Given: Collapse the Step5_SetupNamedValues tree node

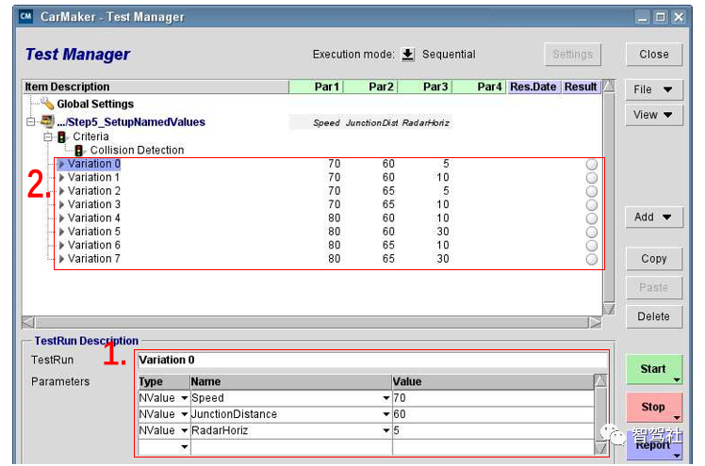Looking at the screenshot, I should tap(30, 121).
